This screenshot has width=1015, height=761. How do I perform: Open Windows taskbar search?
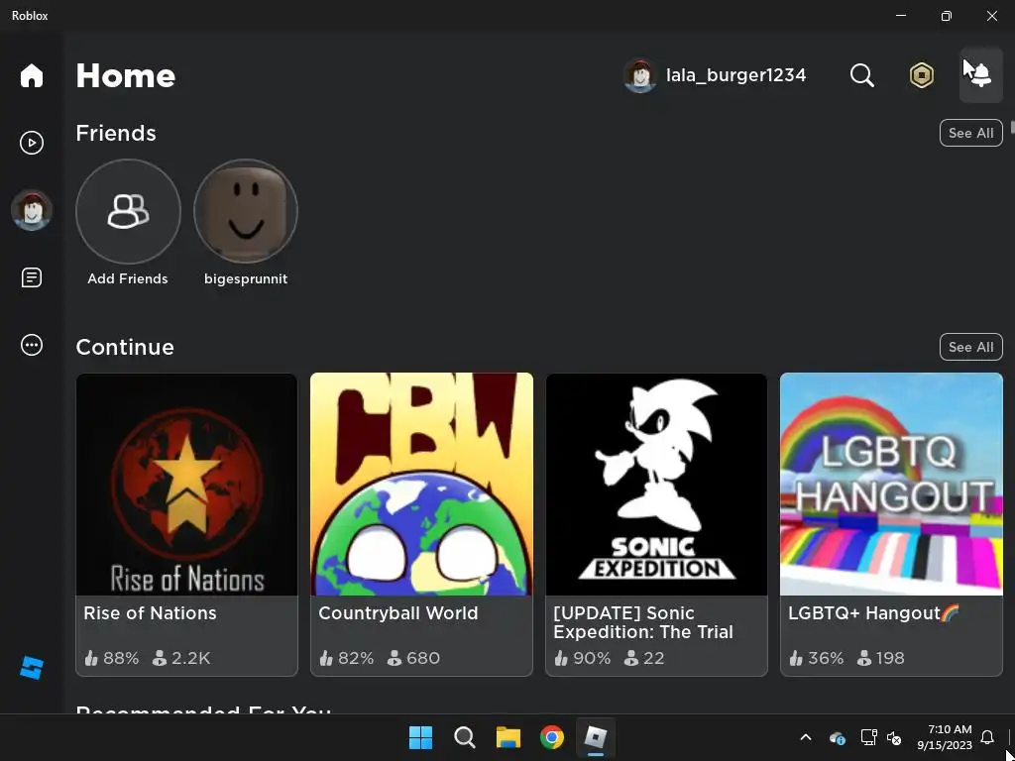464,737
